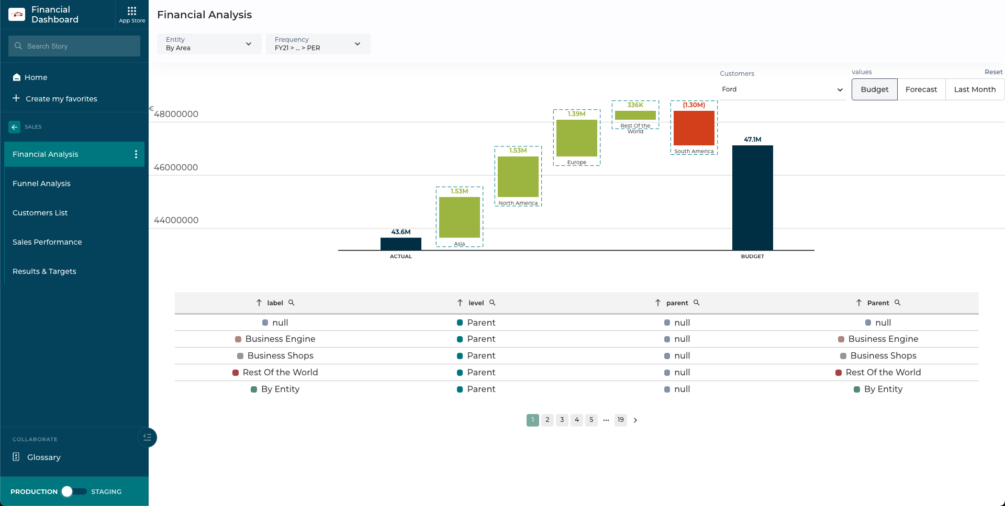Click the search icon on the label column

tap(292, 303)
